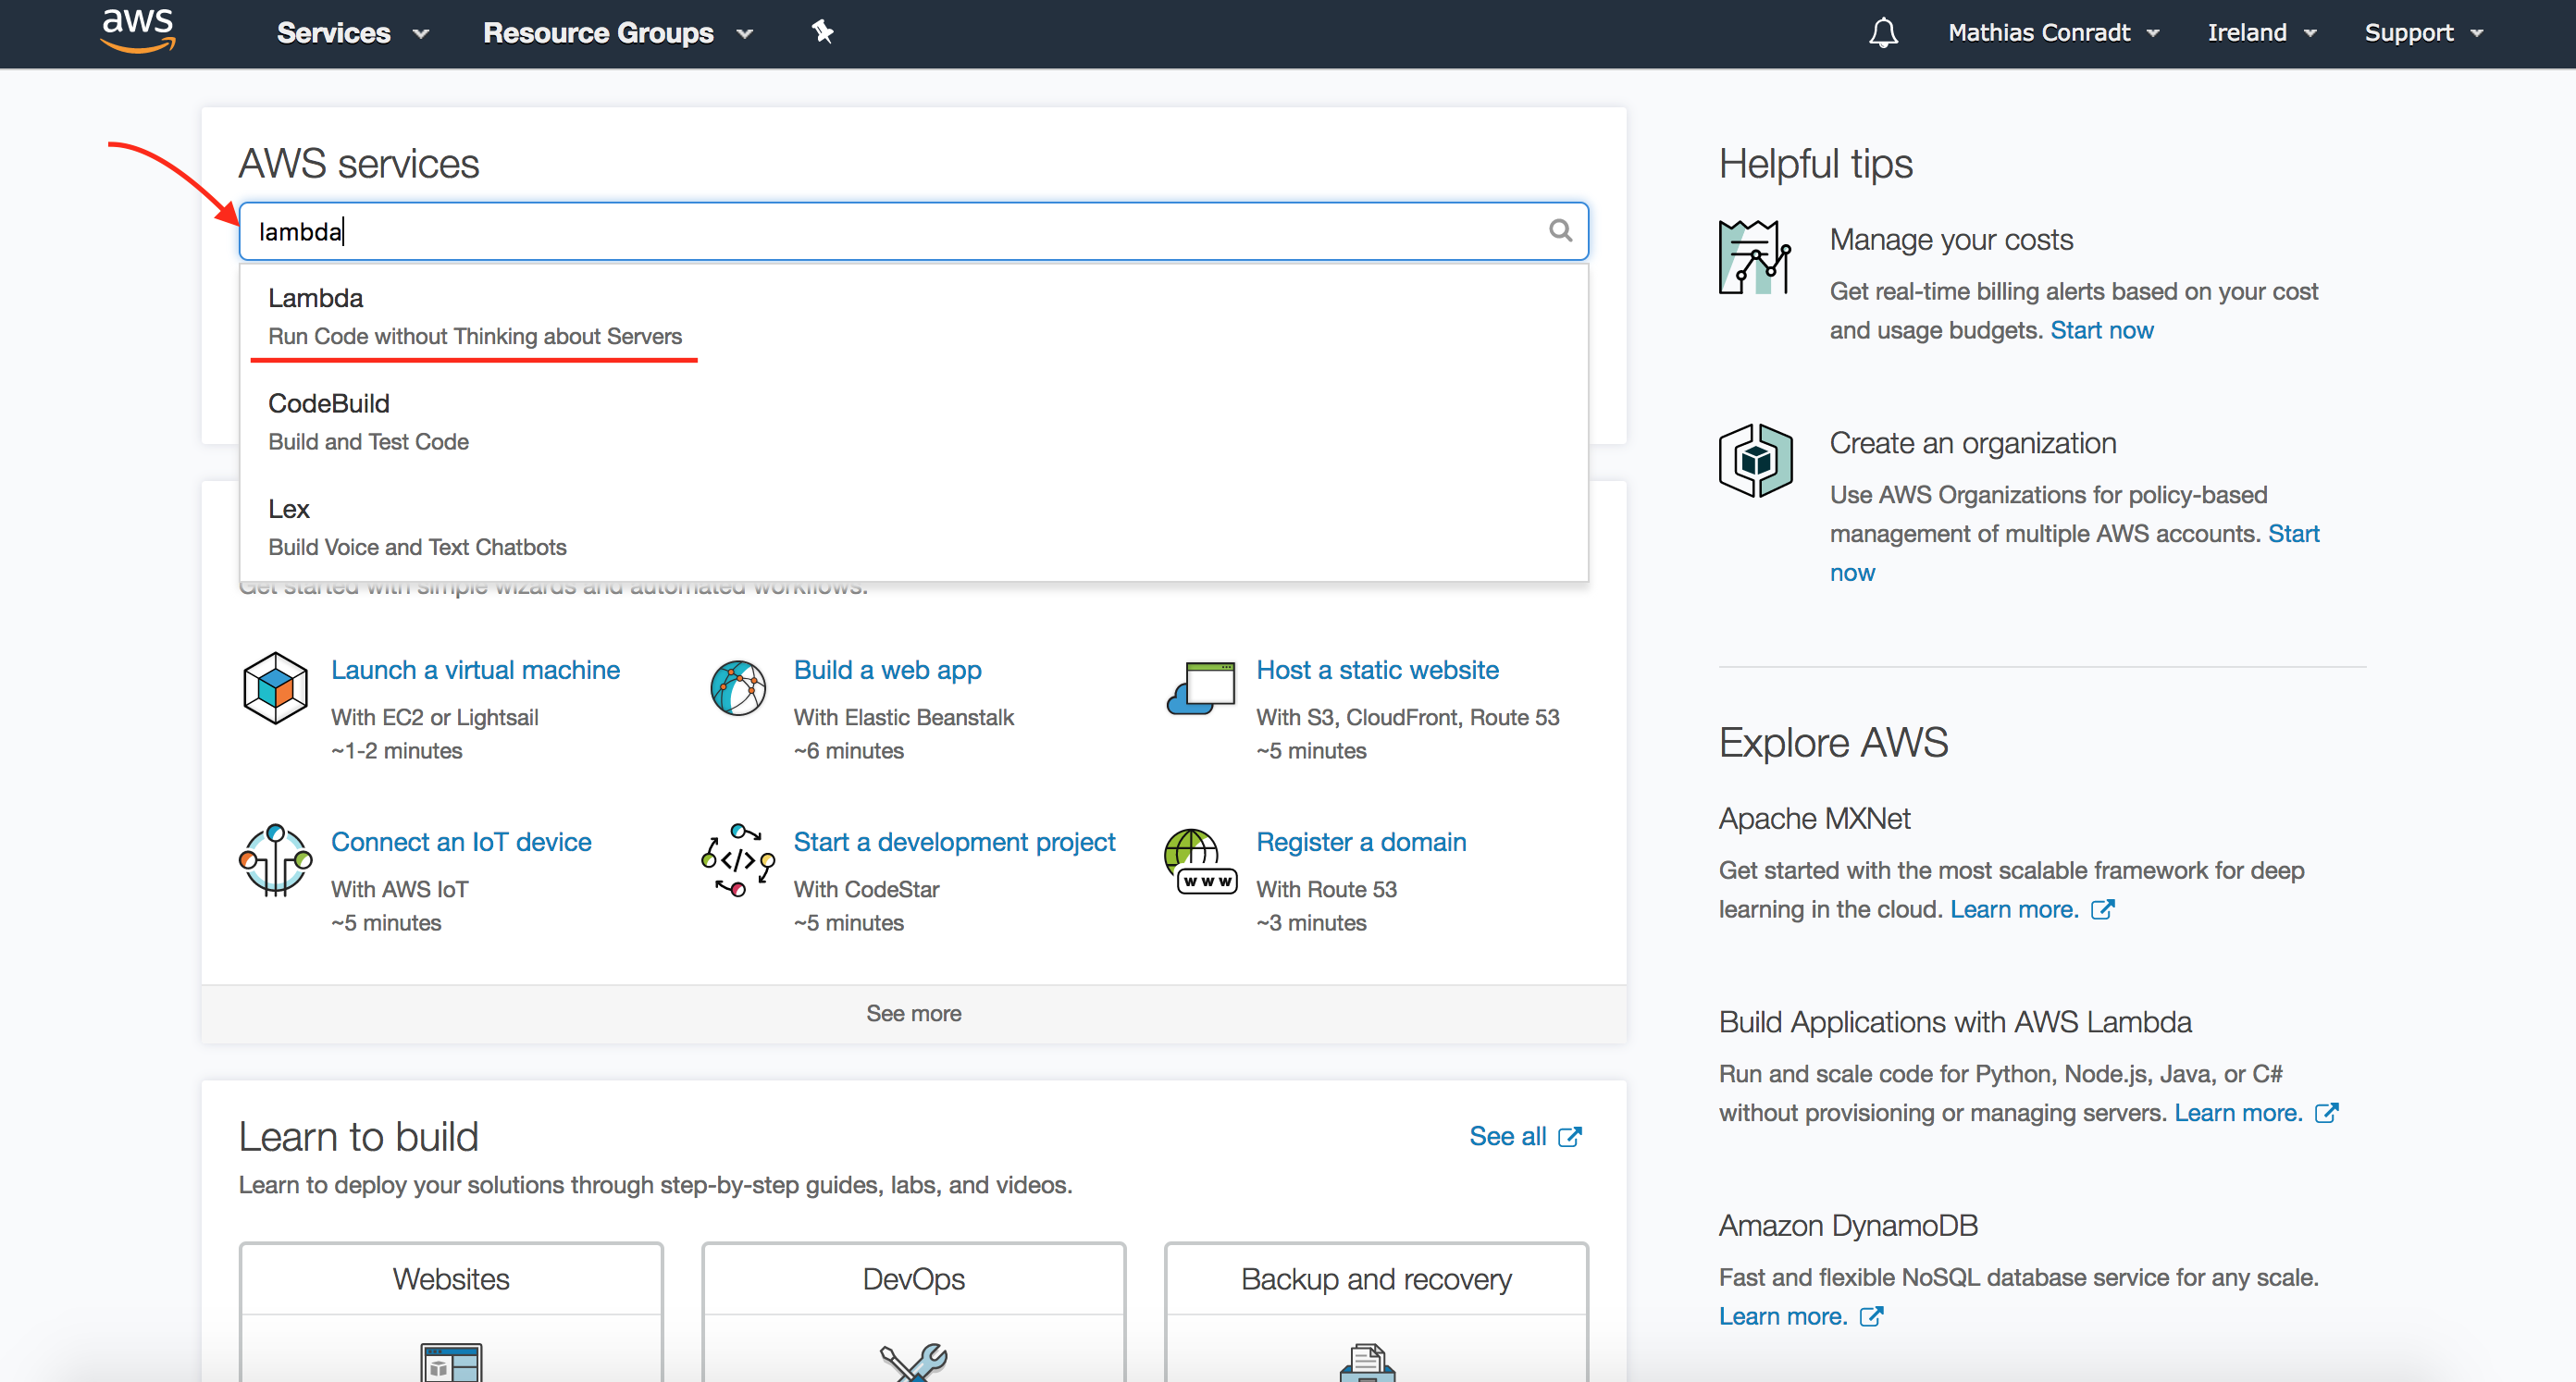Image resolution: width=2576 pixels, height=1382 pixels.
Task: Open the Mathias Conradt account menu
Action: pos(2054,33)
